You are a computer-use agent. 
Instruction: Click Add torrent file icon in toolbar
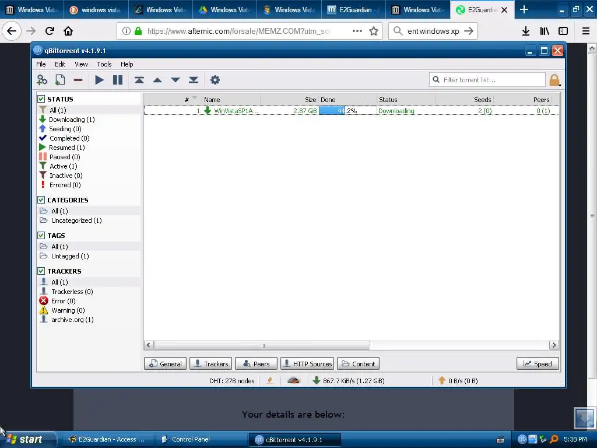tap(60, 79)
